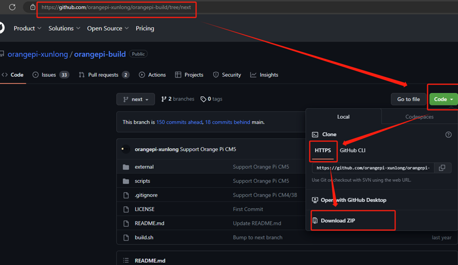Switch to the Code repository tab
This screenshot has height=265, width=458.
13,75
